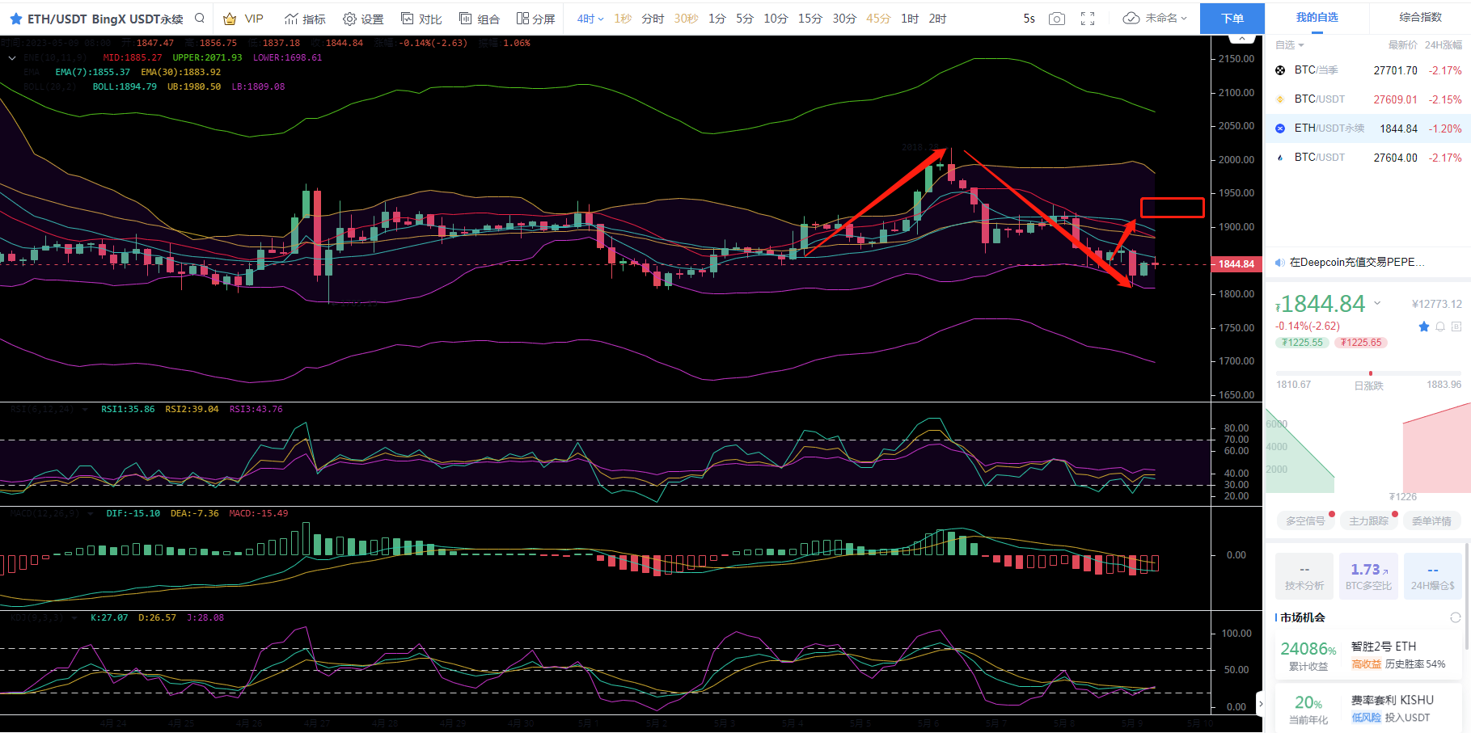The height and width of the screenshot is (733, 1471).
Task: Open the 分屏 split-screen layout
Action: click(x=535, y=19)
